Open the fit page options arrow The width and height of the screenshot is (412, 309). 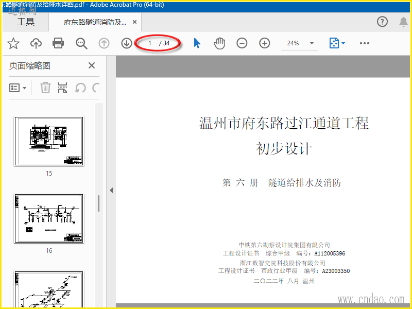tap(343, 43)
